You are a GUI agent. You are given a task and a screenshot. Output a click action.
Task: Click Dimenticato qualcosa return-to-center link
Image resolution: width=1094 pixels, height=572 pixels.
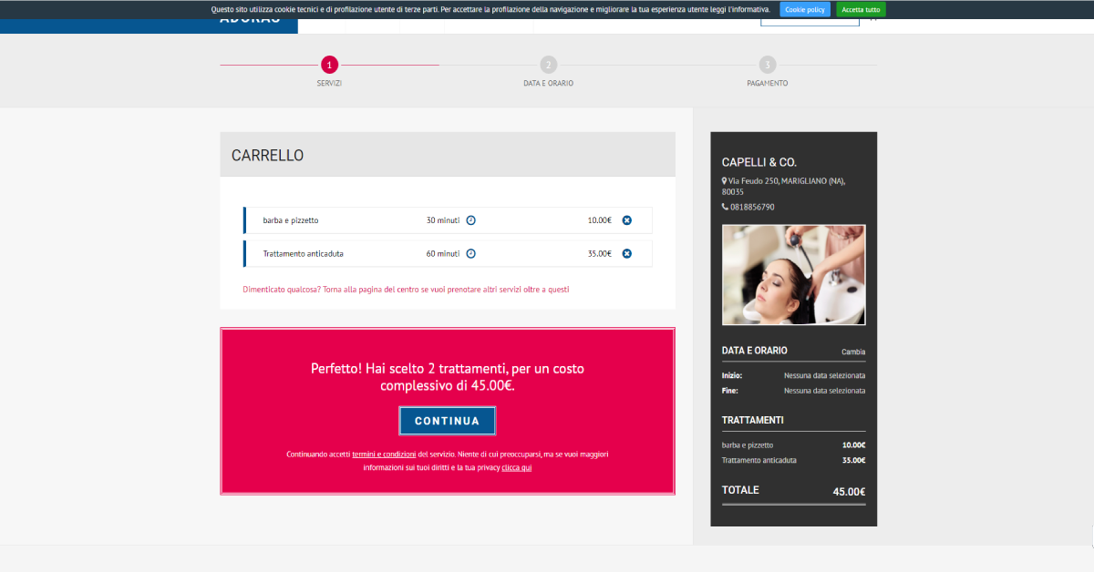pyautogui.click(x=406, y=289)
